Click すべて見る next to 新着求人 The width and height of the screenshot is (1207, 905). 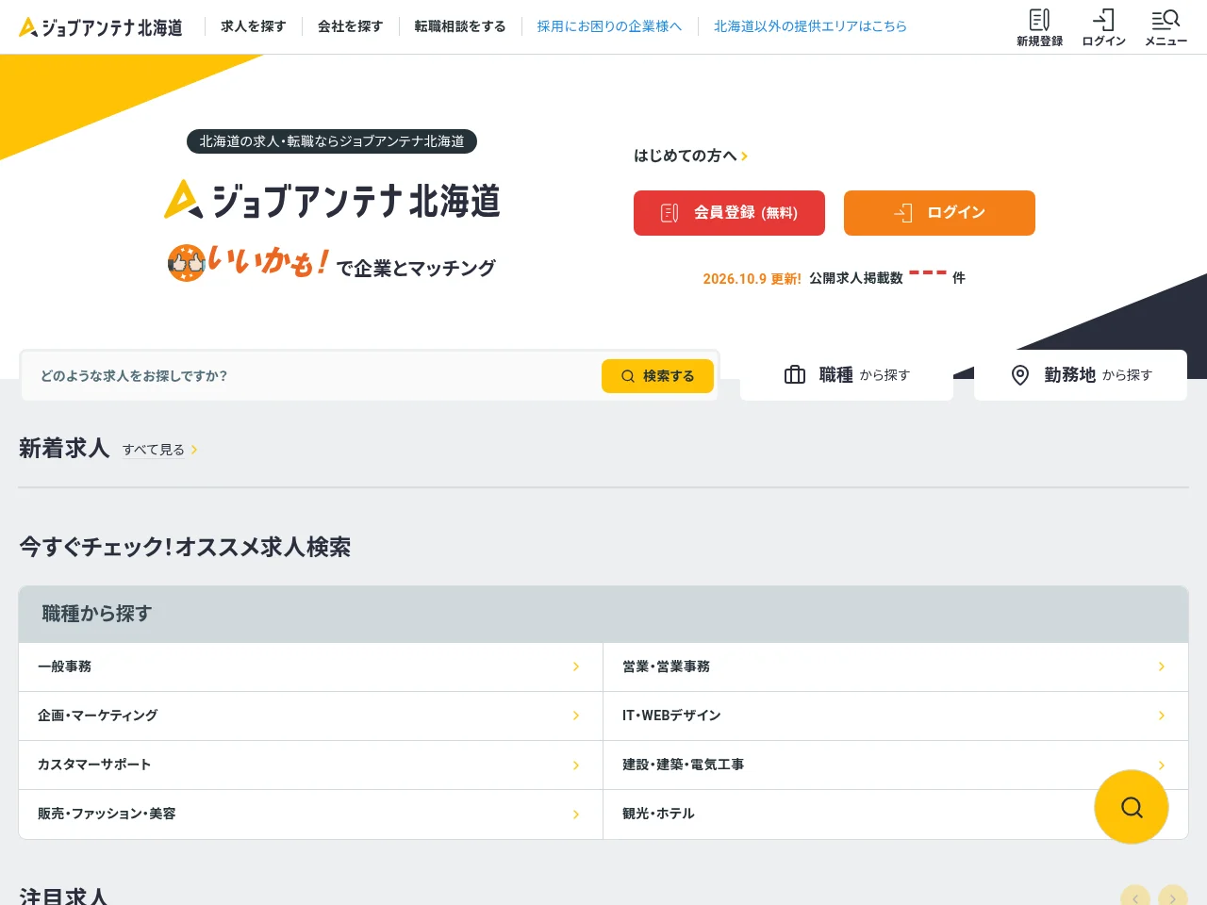[x=159, y=450]
